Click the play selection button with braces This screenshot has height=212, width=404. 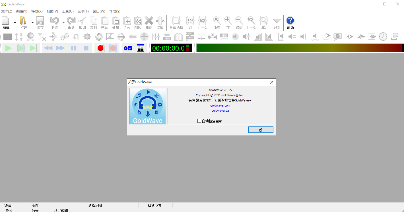[x=21, y=48]
